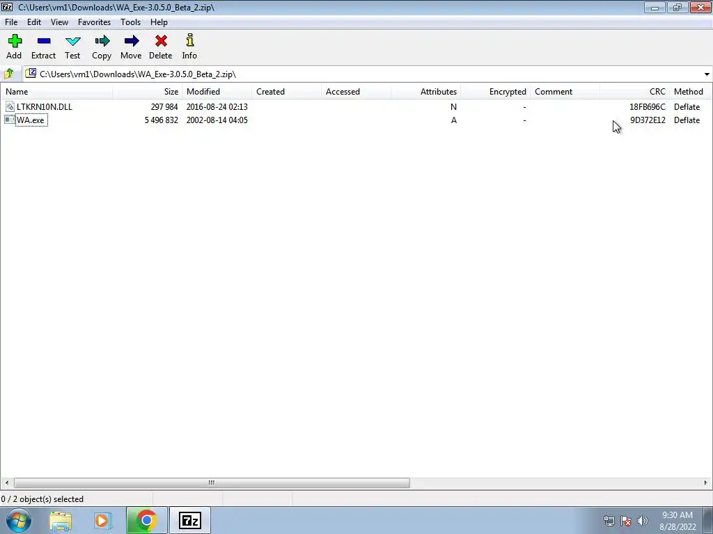
Task: Click the horizontal scrollbar thumb
Action: pos(212,483)
